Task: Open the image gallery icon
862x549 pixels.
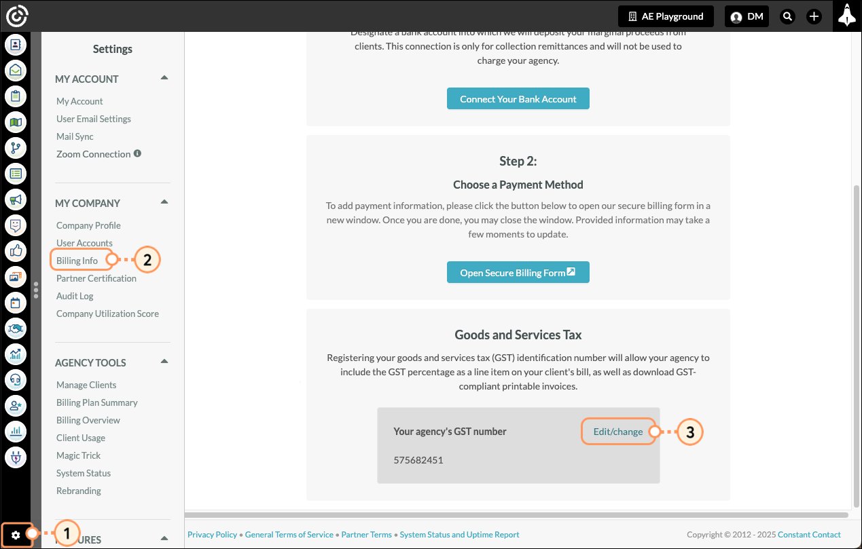Action: [16, 276]
